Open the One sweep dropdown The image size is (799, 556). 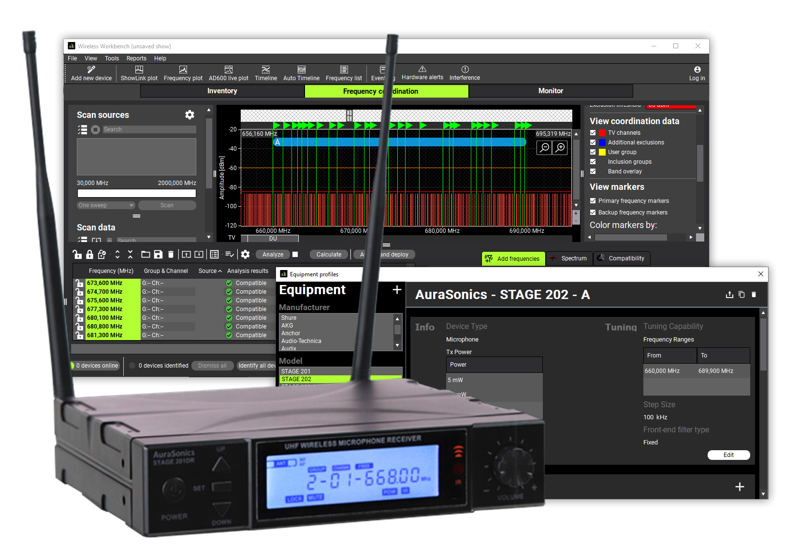tap(105, 205)
